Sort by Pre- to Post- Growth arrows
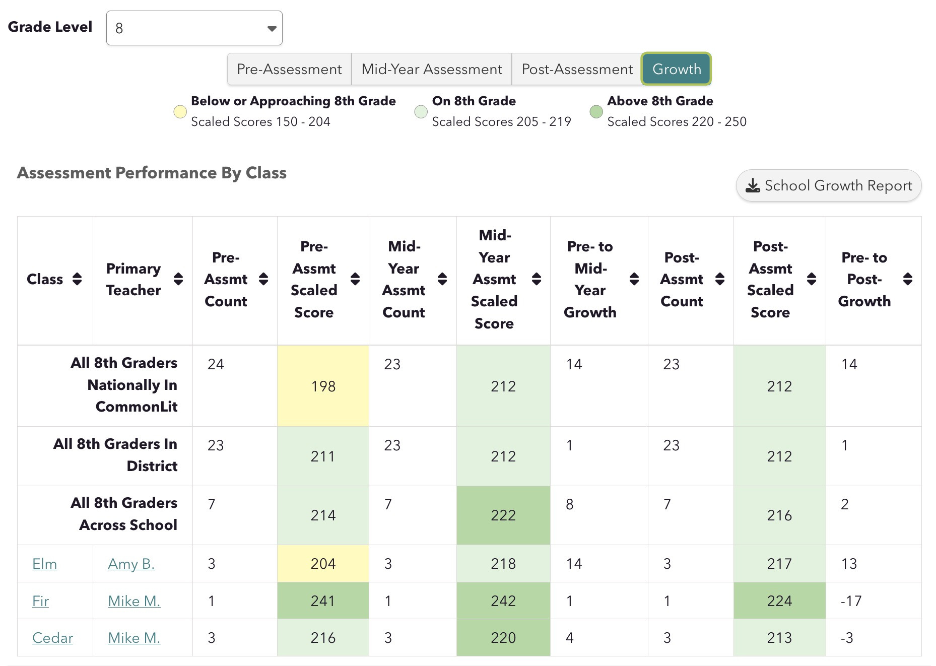Screen dimensions: 936x666 coord(908,279)
